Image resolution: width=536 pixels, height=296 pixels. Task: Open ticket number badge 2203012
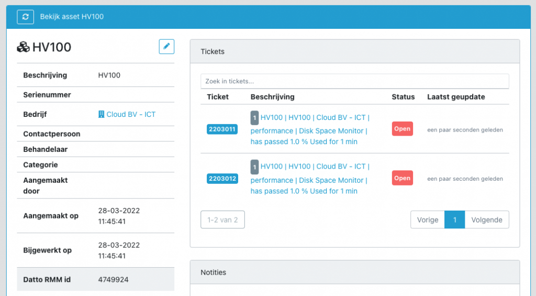222,179
